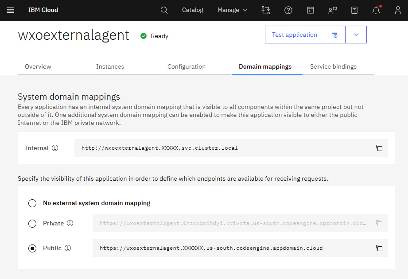This screenshot has height=279, width=408.
Task: Copy the Private domain URL
Action: pos(379,223)
